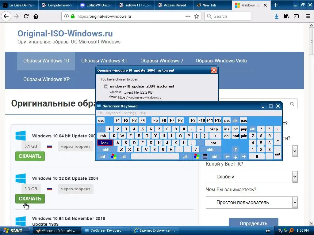
Task: Open Internet Explorer taskbar item
Action: point(155,231)
